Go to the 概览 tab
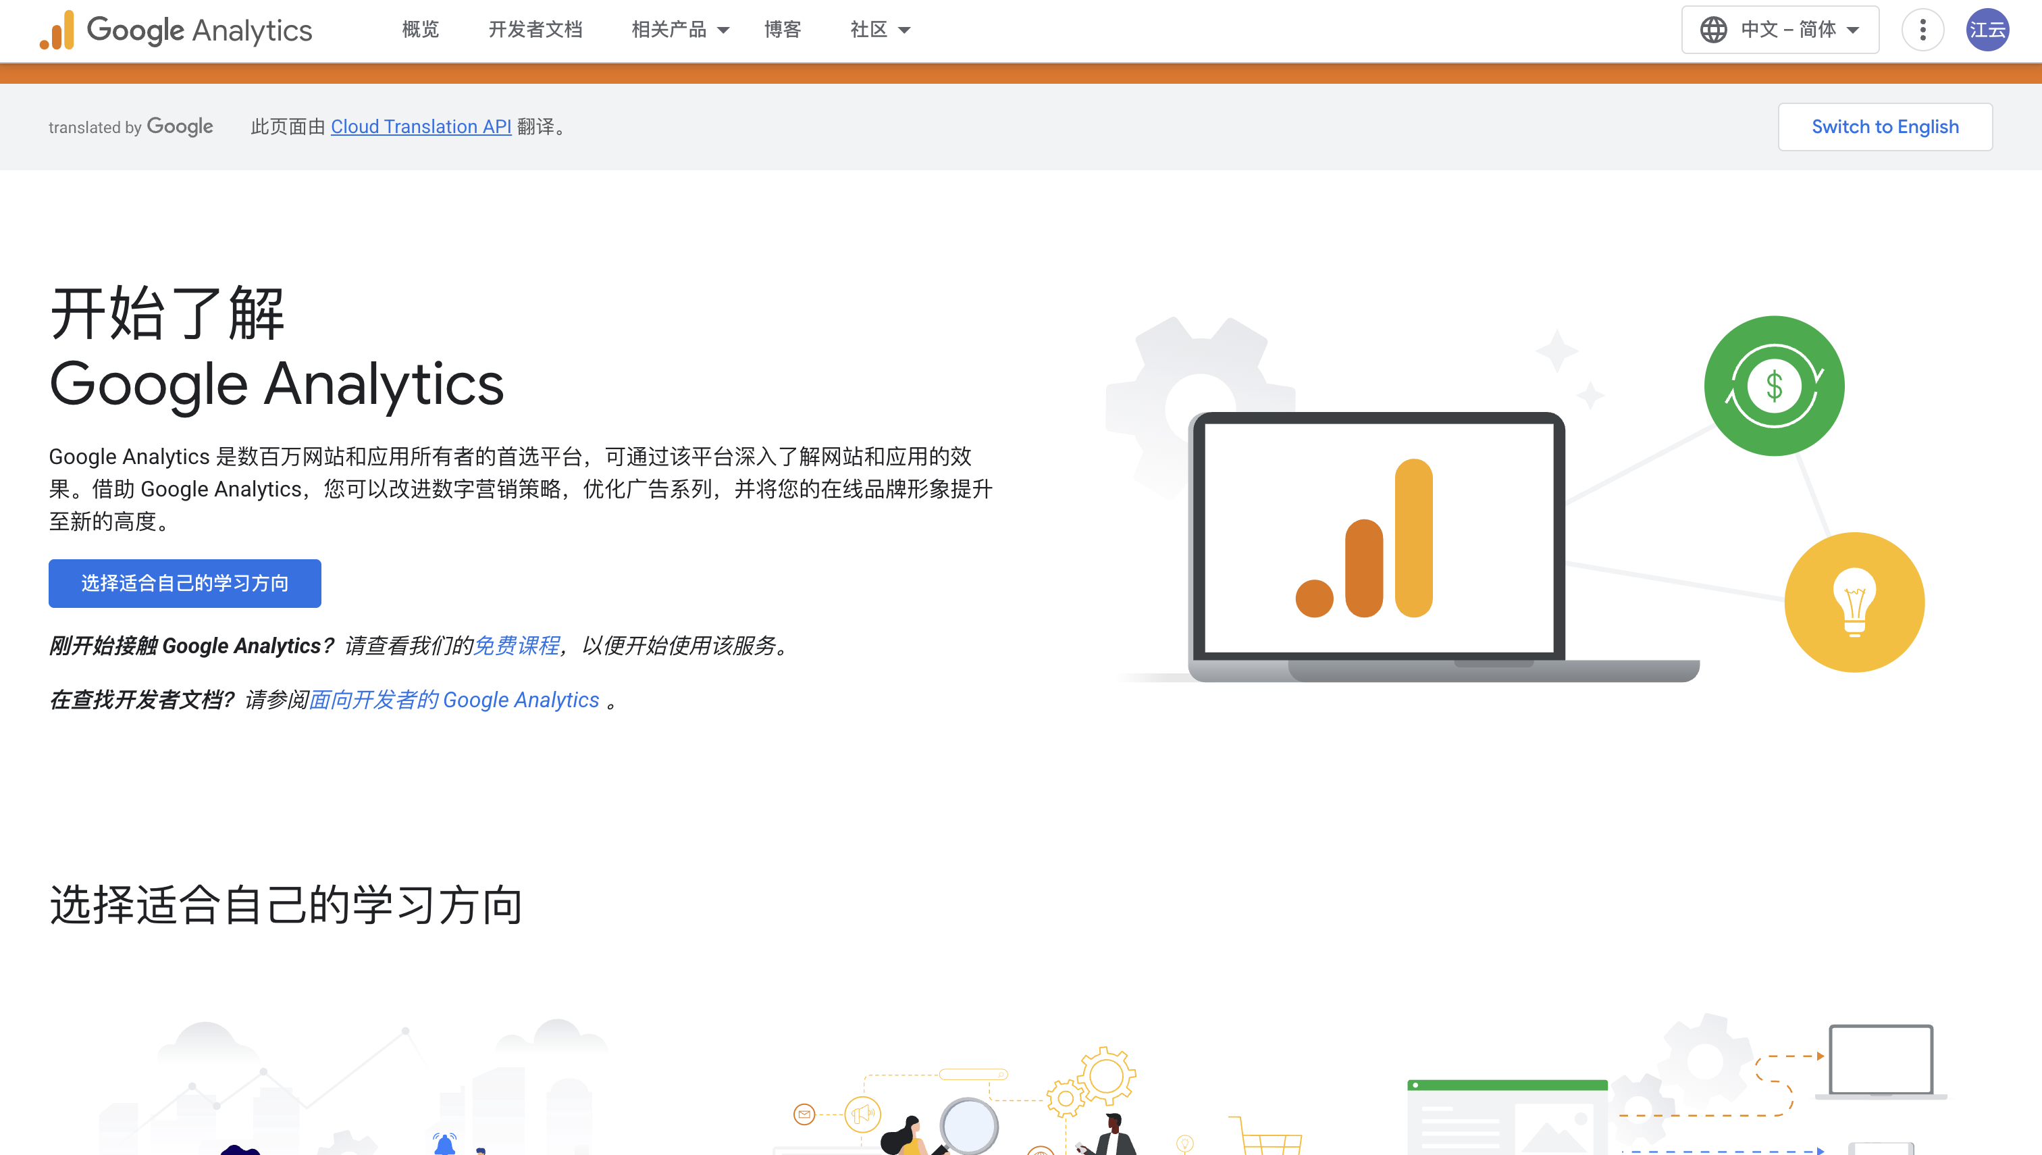This screenshot has height=1155, width=2042. [x=420, y=30]
